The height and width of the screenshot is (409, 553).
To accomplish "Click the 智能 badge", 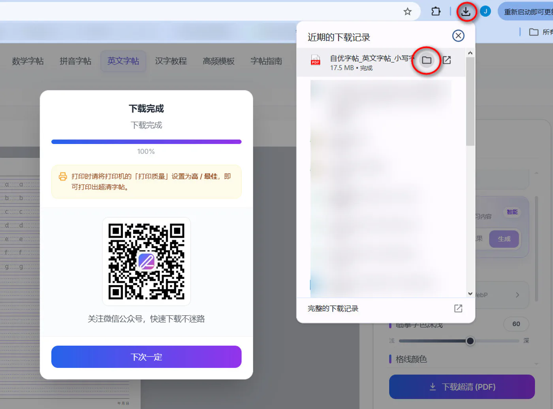I will click(512, 212).
